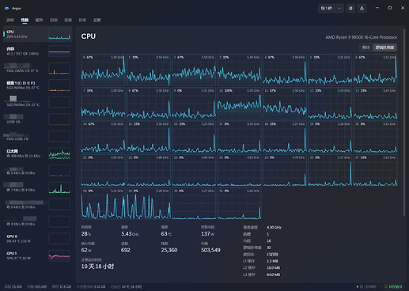Viewport: 409px width, 291px height.
Task: Click the AMD Ryzen 9 9950X processor name
Action: click(361, 37)
